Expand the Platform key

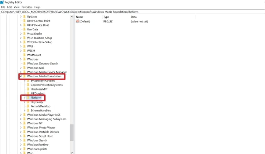pyautogui.click(x=24, y=98)
